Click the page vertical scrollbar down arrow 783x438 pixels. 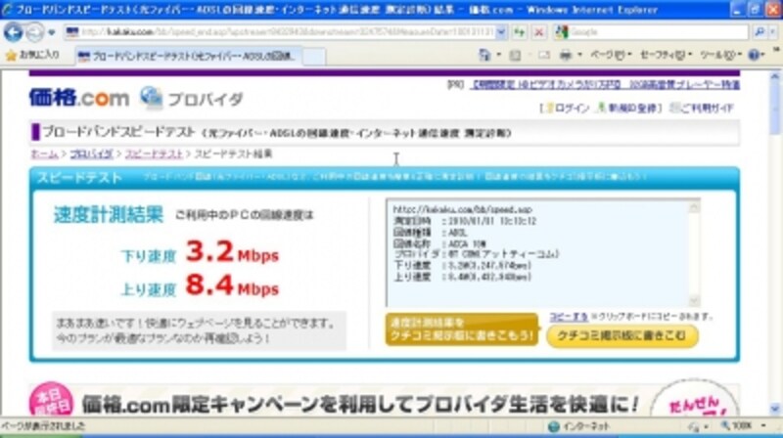click(x=775, y=409)
